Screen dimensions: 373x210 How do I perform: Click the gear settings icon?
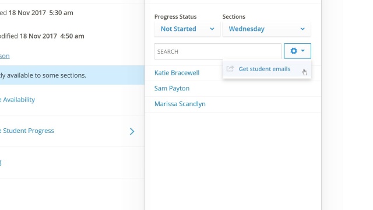tap(294, 51)
